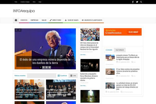Image resolution: width=156 pixels, height=104 pixels.
Task: Open Startup Perú en Arequipa article
Action: click(59, 93)
